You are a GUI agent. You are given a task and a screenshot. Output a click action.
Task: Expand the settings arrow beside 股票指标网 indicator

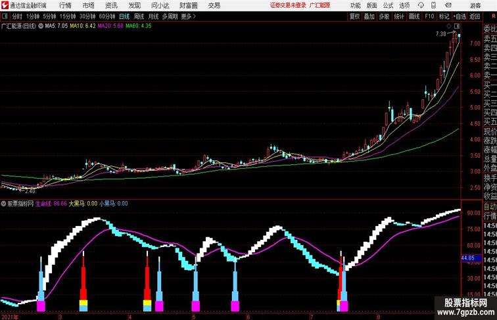[x=3, y=204]
